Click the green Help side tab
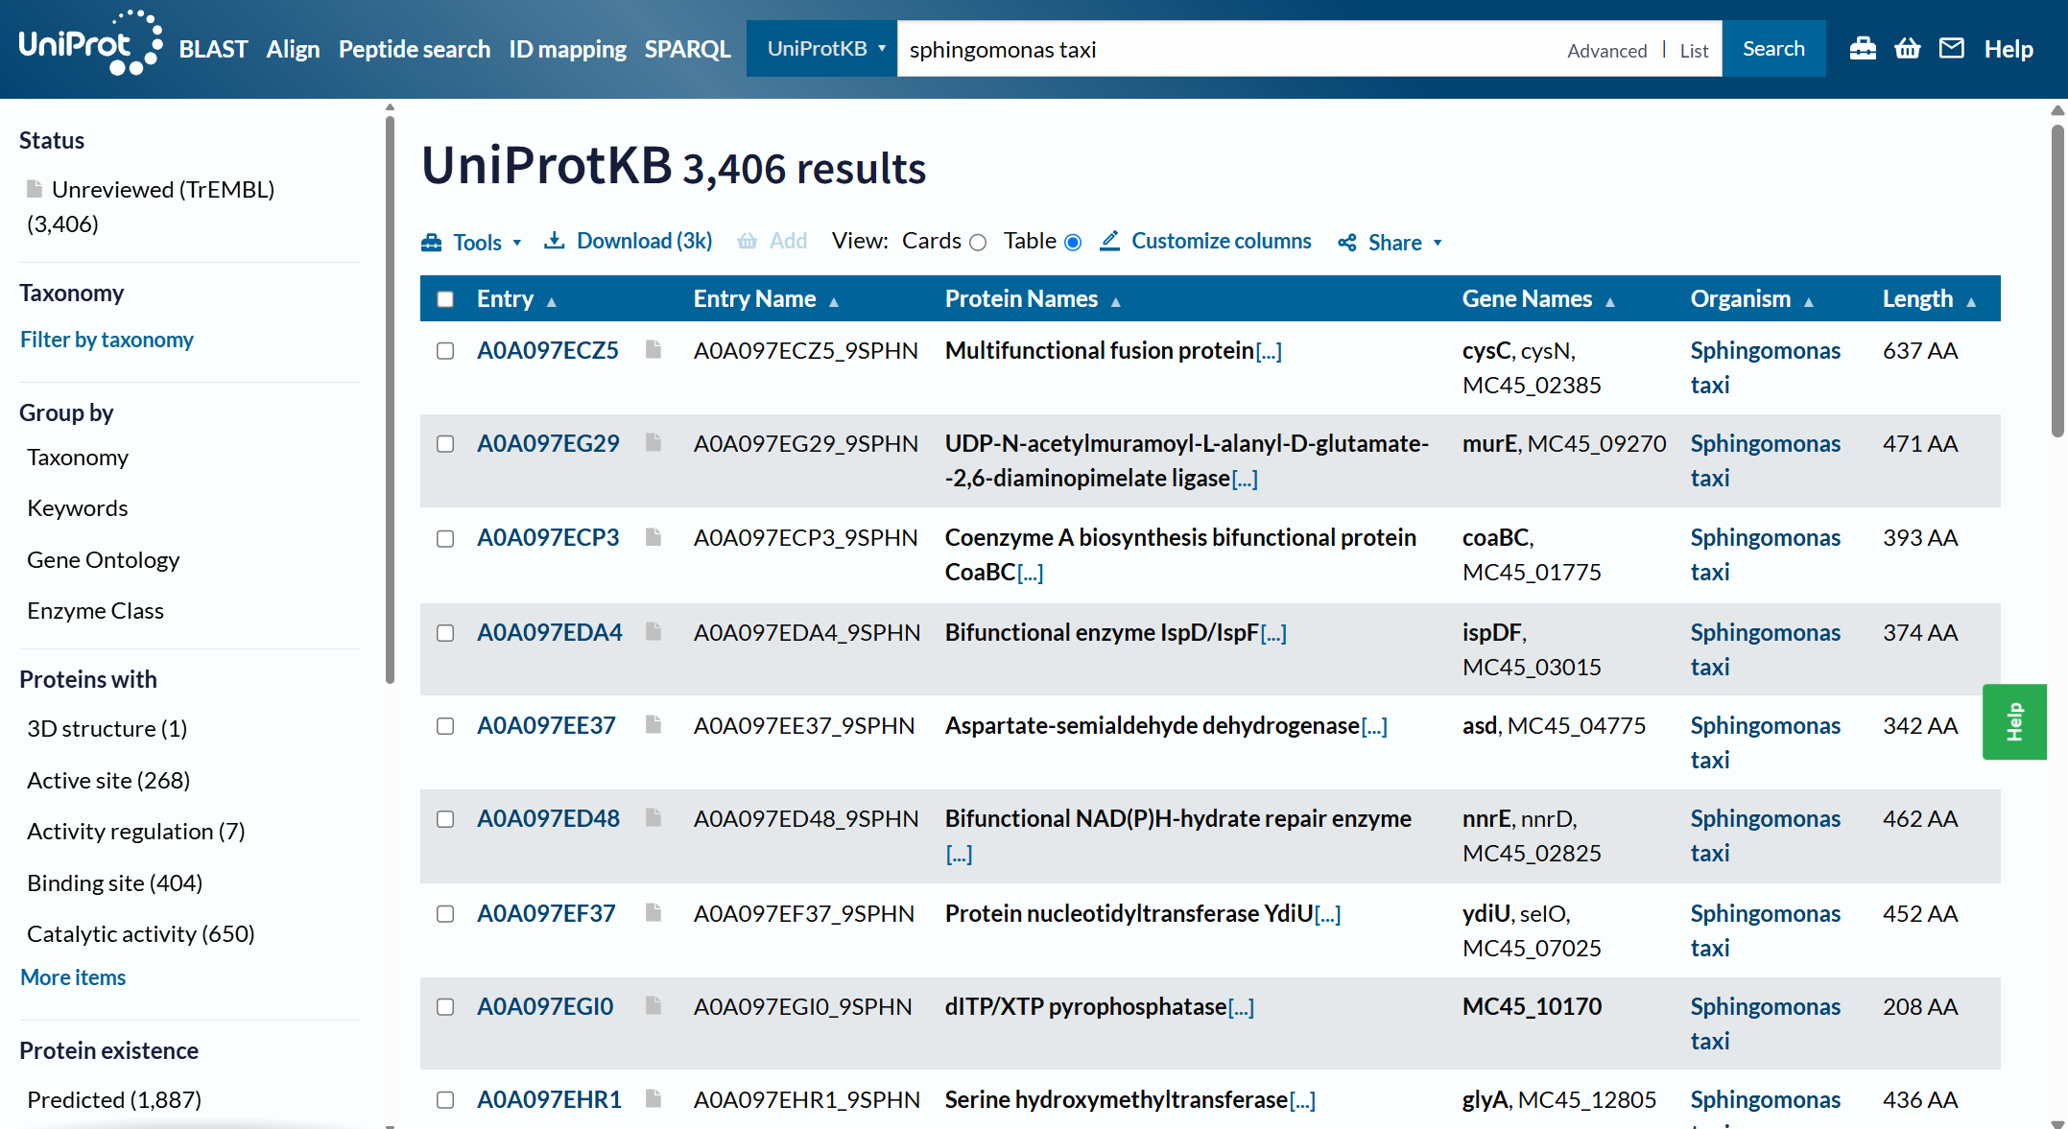Screen dimensions: 2068x1129 pyautogui.click(x=2014, y=722)
